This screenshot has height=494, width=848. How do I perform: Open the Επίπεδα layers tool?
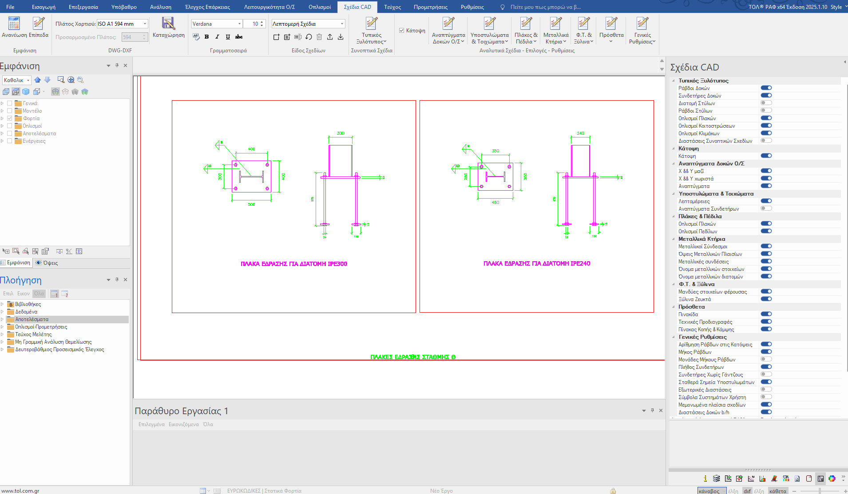[39, 24]
